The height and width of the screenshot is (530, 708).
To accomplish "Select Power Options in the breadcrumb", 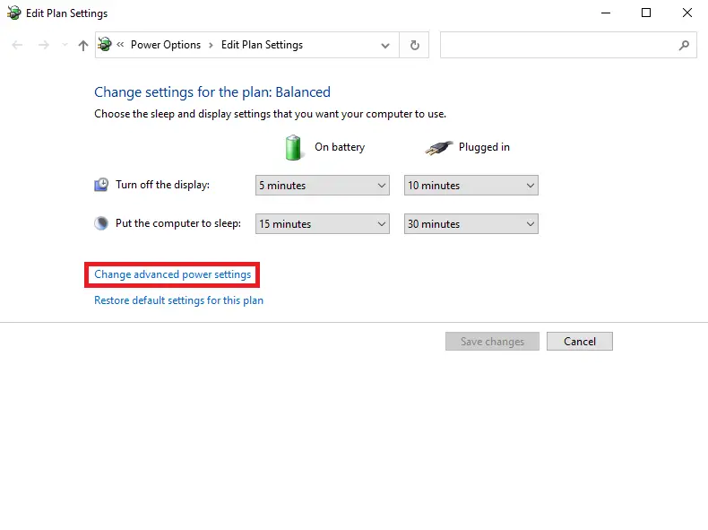I will click(166, 45).
